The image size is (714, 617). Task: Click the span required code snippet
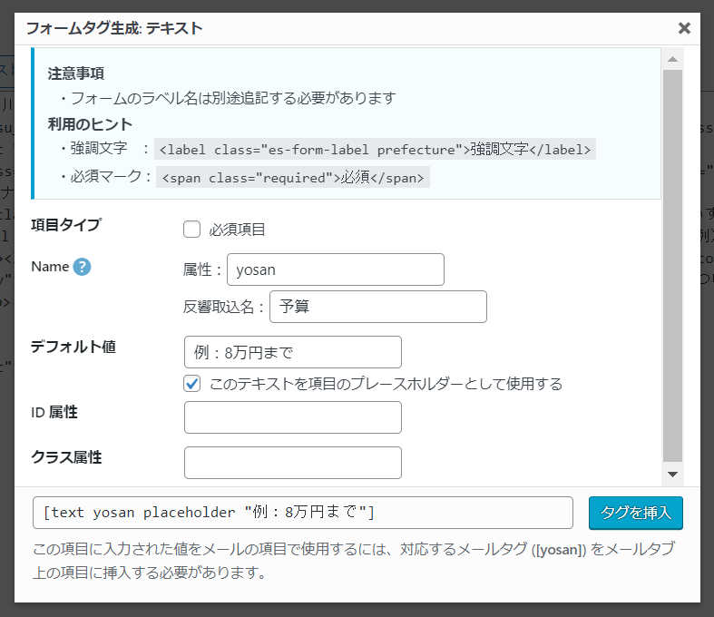292,177
